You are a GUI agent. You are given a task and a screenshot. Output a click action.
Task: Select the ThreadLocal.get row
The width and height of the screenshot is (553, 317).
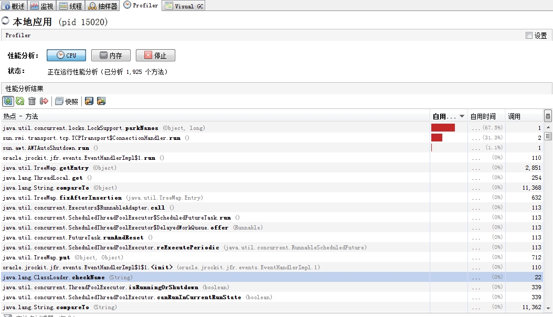tap(272, 178)
